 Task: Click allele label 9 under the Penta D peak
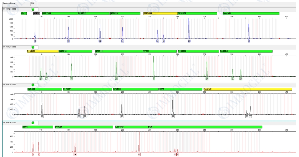click(249, 41)
